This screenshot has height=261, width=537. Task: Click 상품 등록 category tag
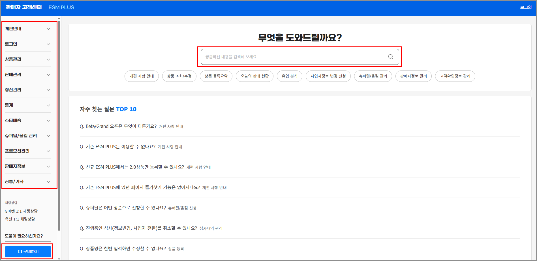(176, 249)
